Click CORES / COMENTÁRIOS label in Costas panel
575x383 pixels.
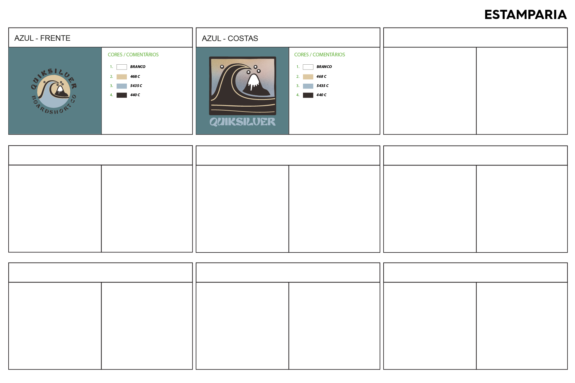click(x=320, y=55)
